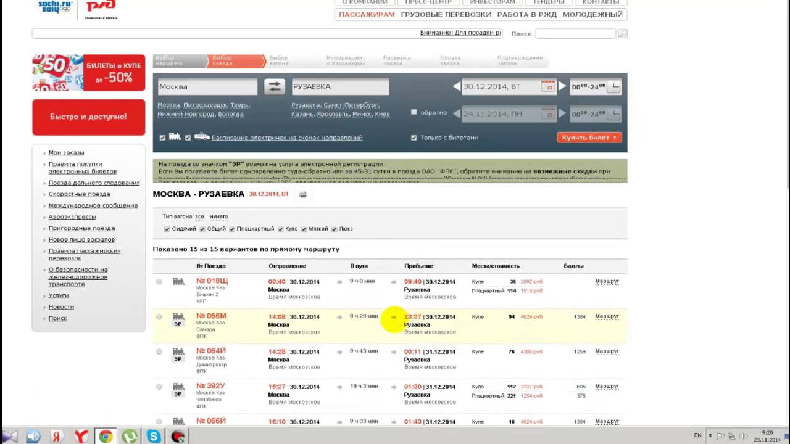Open Skype from the taskbar
The height and width of the screenshot is (444, 790).
pyautogui.click(x=154, y=437)
